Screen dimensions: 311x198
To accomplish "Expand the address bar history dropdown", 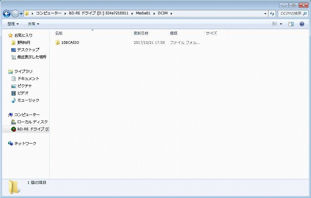I will 265,13.
